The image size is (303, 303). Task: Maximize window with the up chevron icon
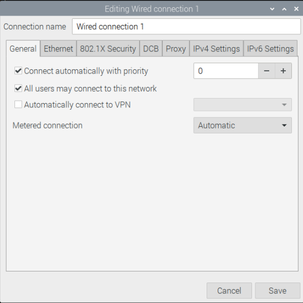284,9
